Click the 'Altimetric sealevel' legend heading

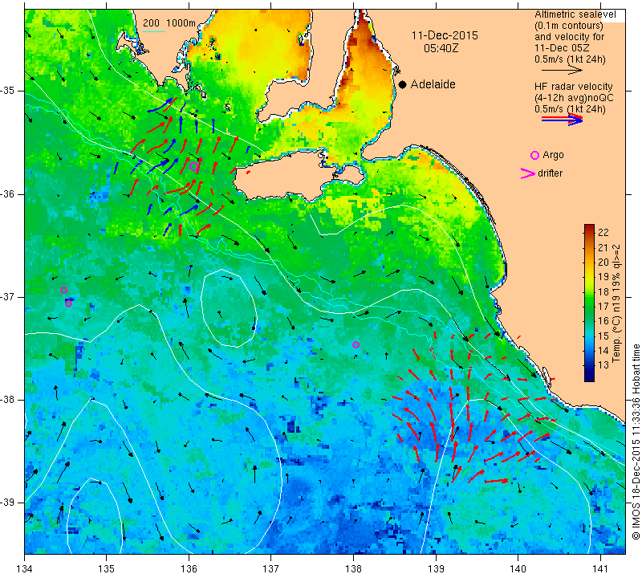575,14
